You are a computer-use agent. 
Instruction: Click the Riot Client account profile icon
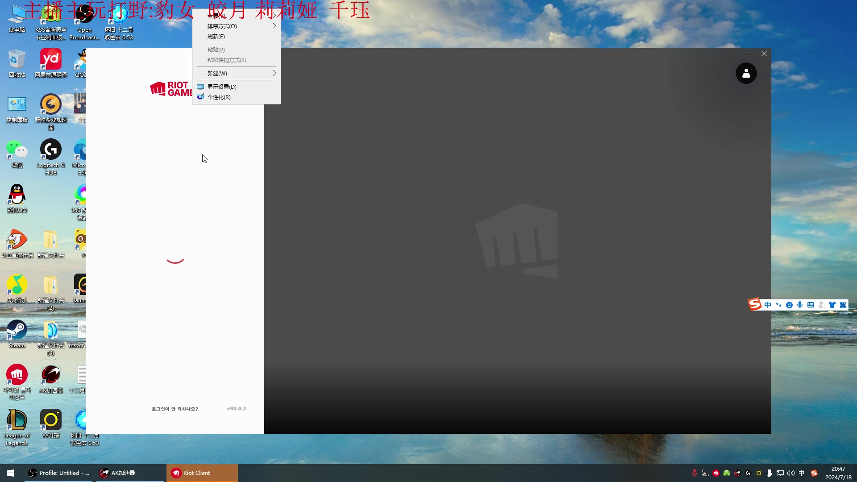coord(746,73)
